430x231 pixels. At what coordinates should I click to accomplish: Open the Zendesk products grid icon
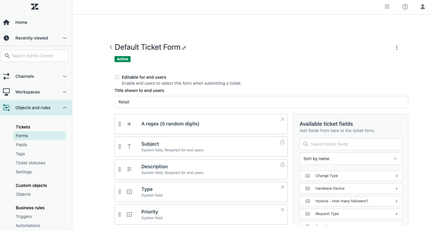(x=387, y=7)
